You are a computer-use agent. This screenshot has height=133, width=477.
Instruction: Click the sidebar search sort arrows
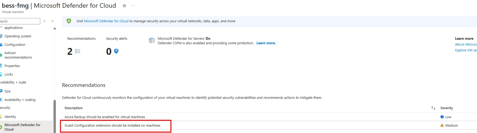click(44, 21)
